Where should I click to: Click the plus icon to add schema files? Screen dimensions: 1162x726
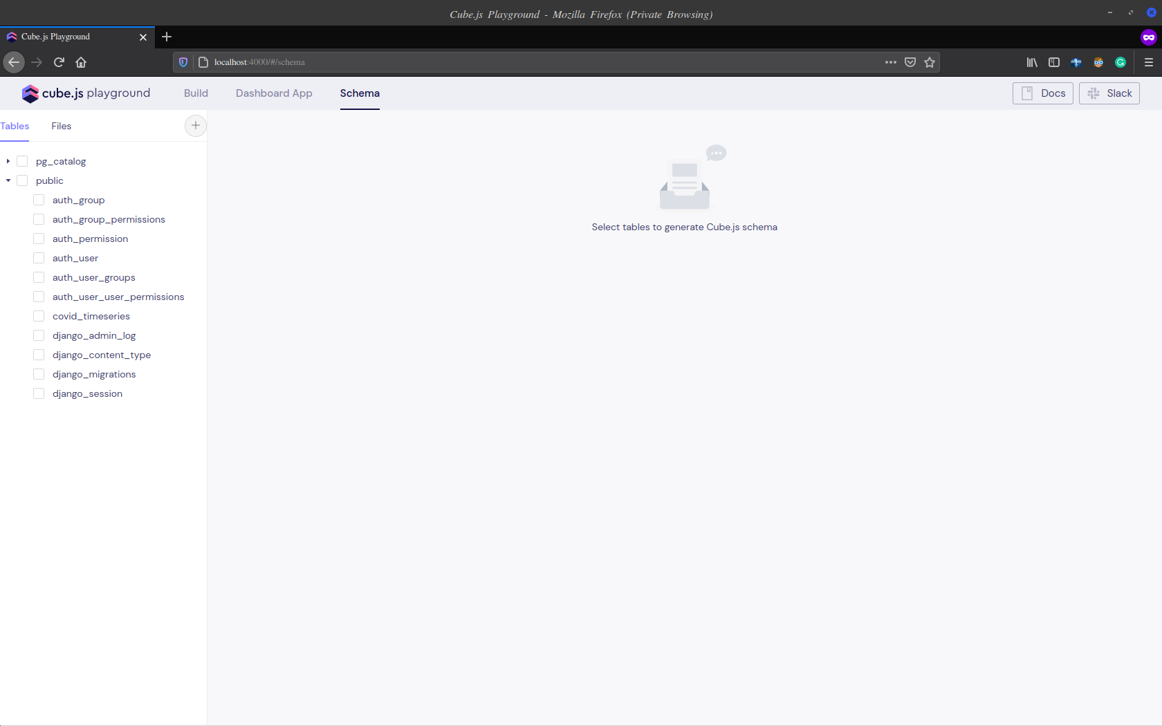click(195, 126)
